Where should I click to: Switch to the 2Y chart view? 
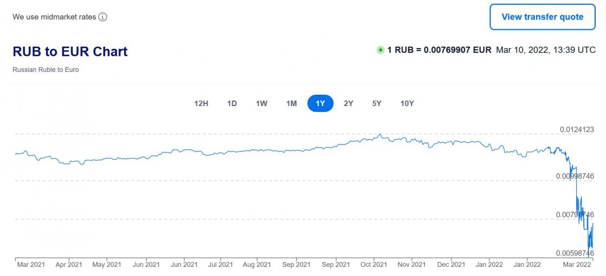click(x=348, y=103)
